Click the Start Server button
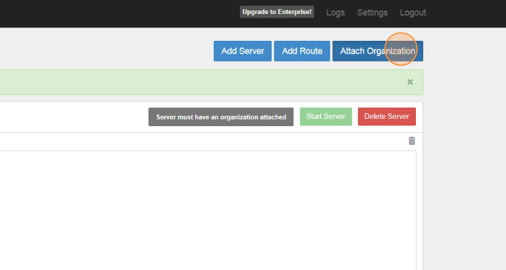 326,116
